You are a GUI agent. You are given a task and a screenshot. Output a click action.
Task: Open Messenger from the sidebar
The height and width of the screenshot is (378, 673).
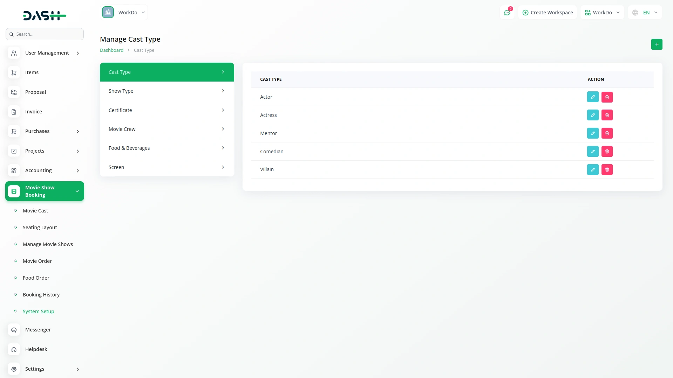coord(38,330)
